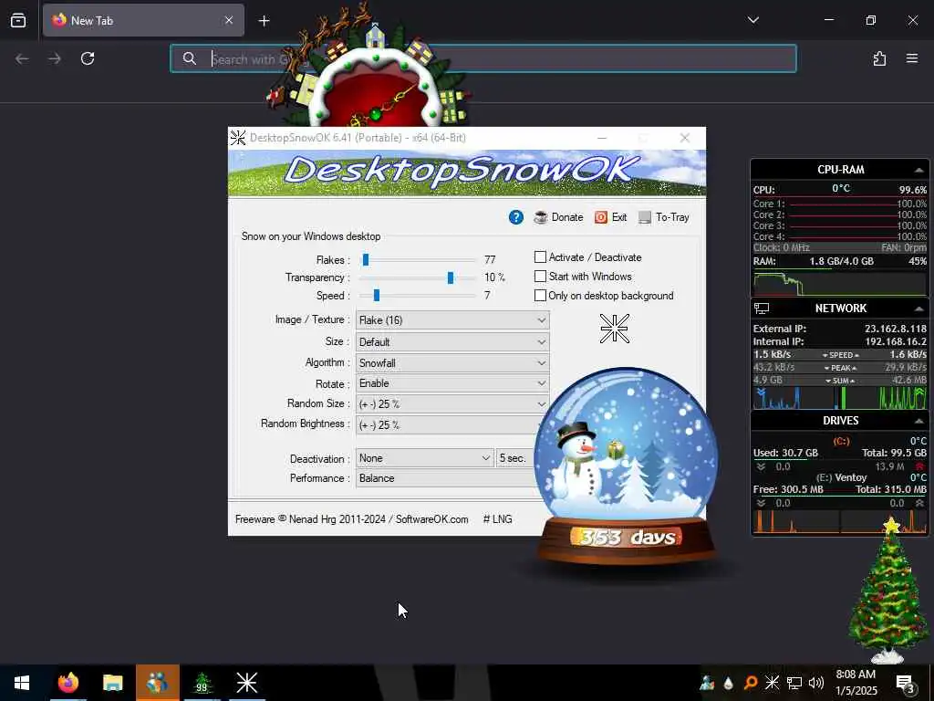
Task: Click the Firefox tab overview icon
Action: pos(18,20)
